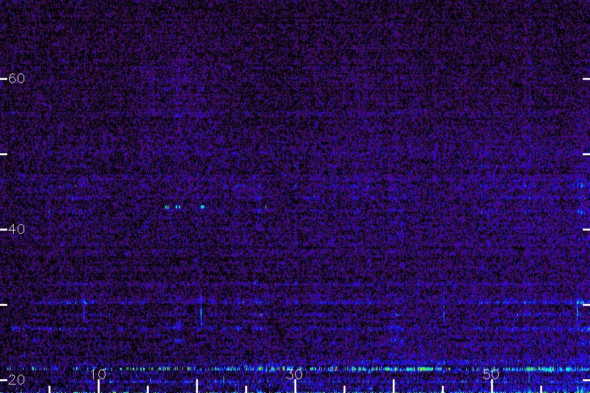The image size is (590, 393).
Task: Click the "40" label on the vertical axis
Action: click(x=16, y=229)
